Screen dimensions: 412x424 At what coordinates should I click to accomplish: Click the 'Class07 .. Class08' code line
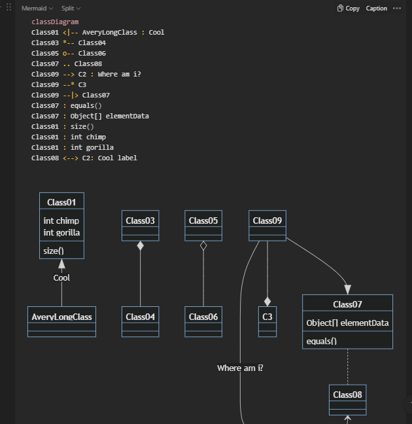coord(67,64)
